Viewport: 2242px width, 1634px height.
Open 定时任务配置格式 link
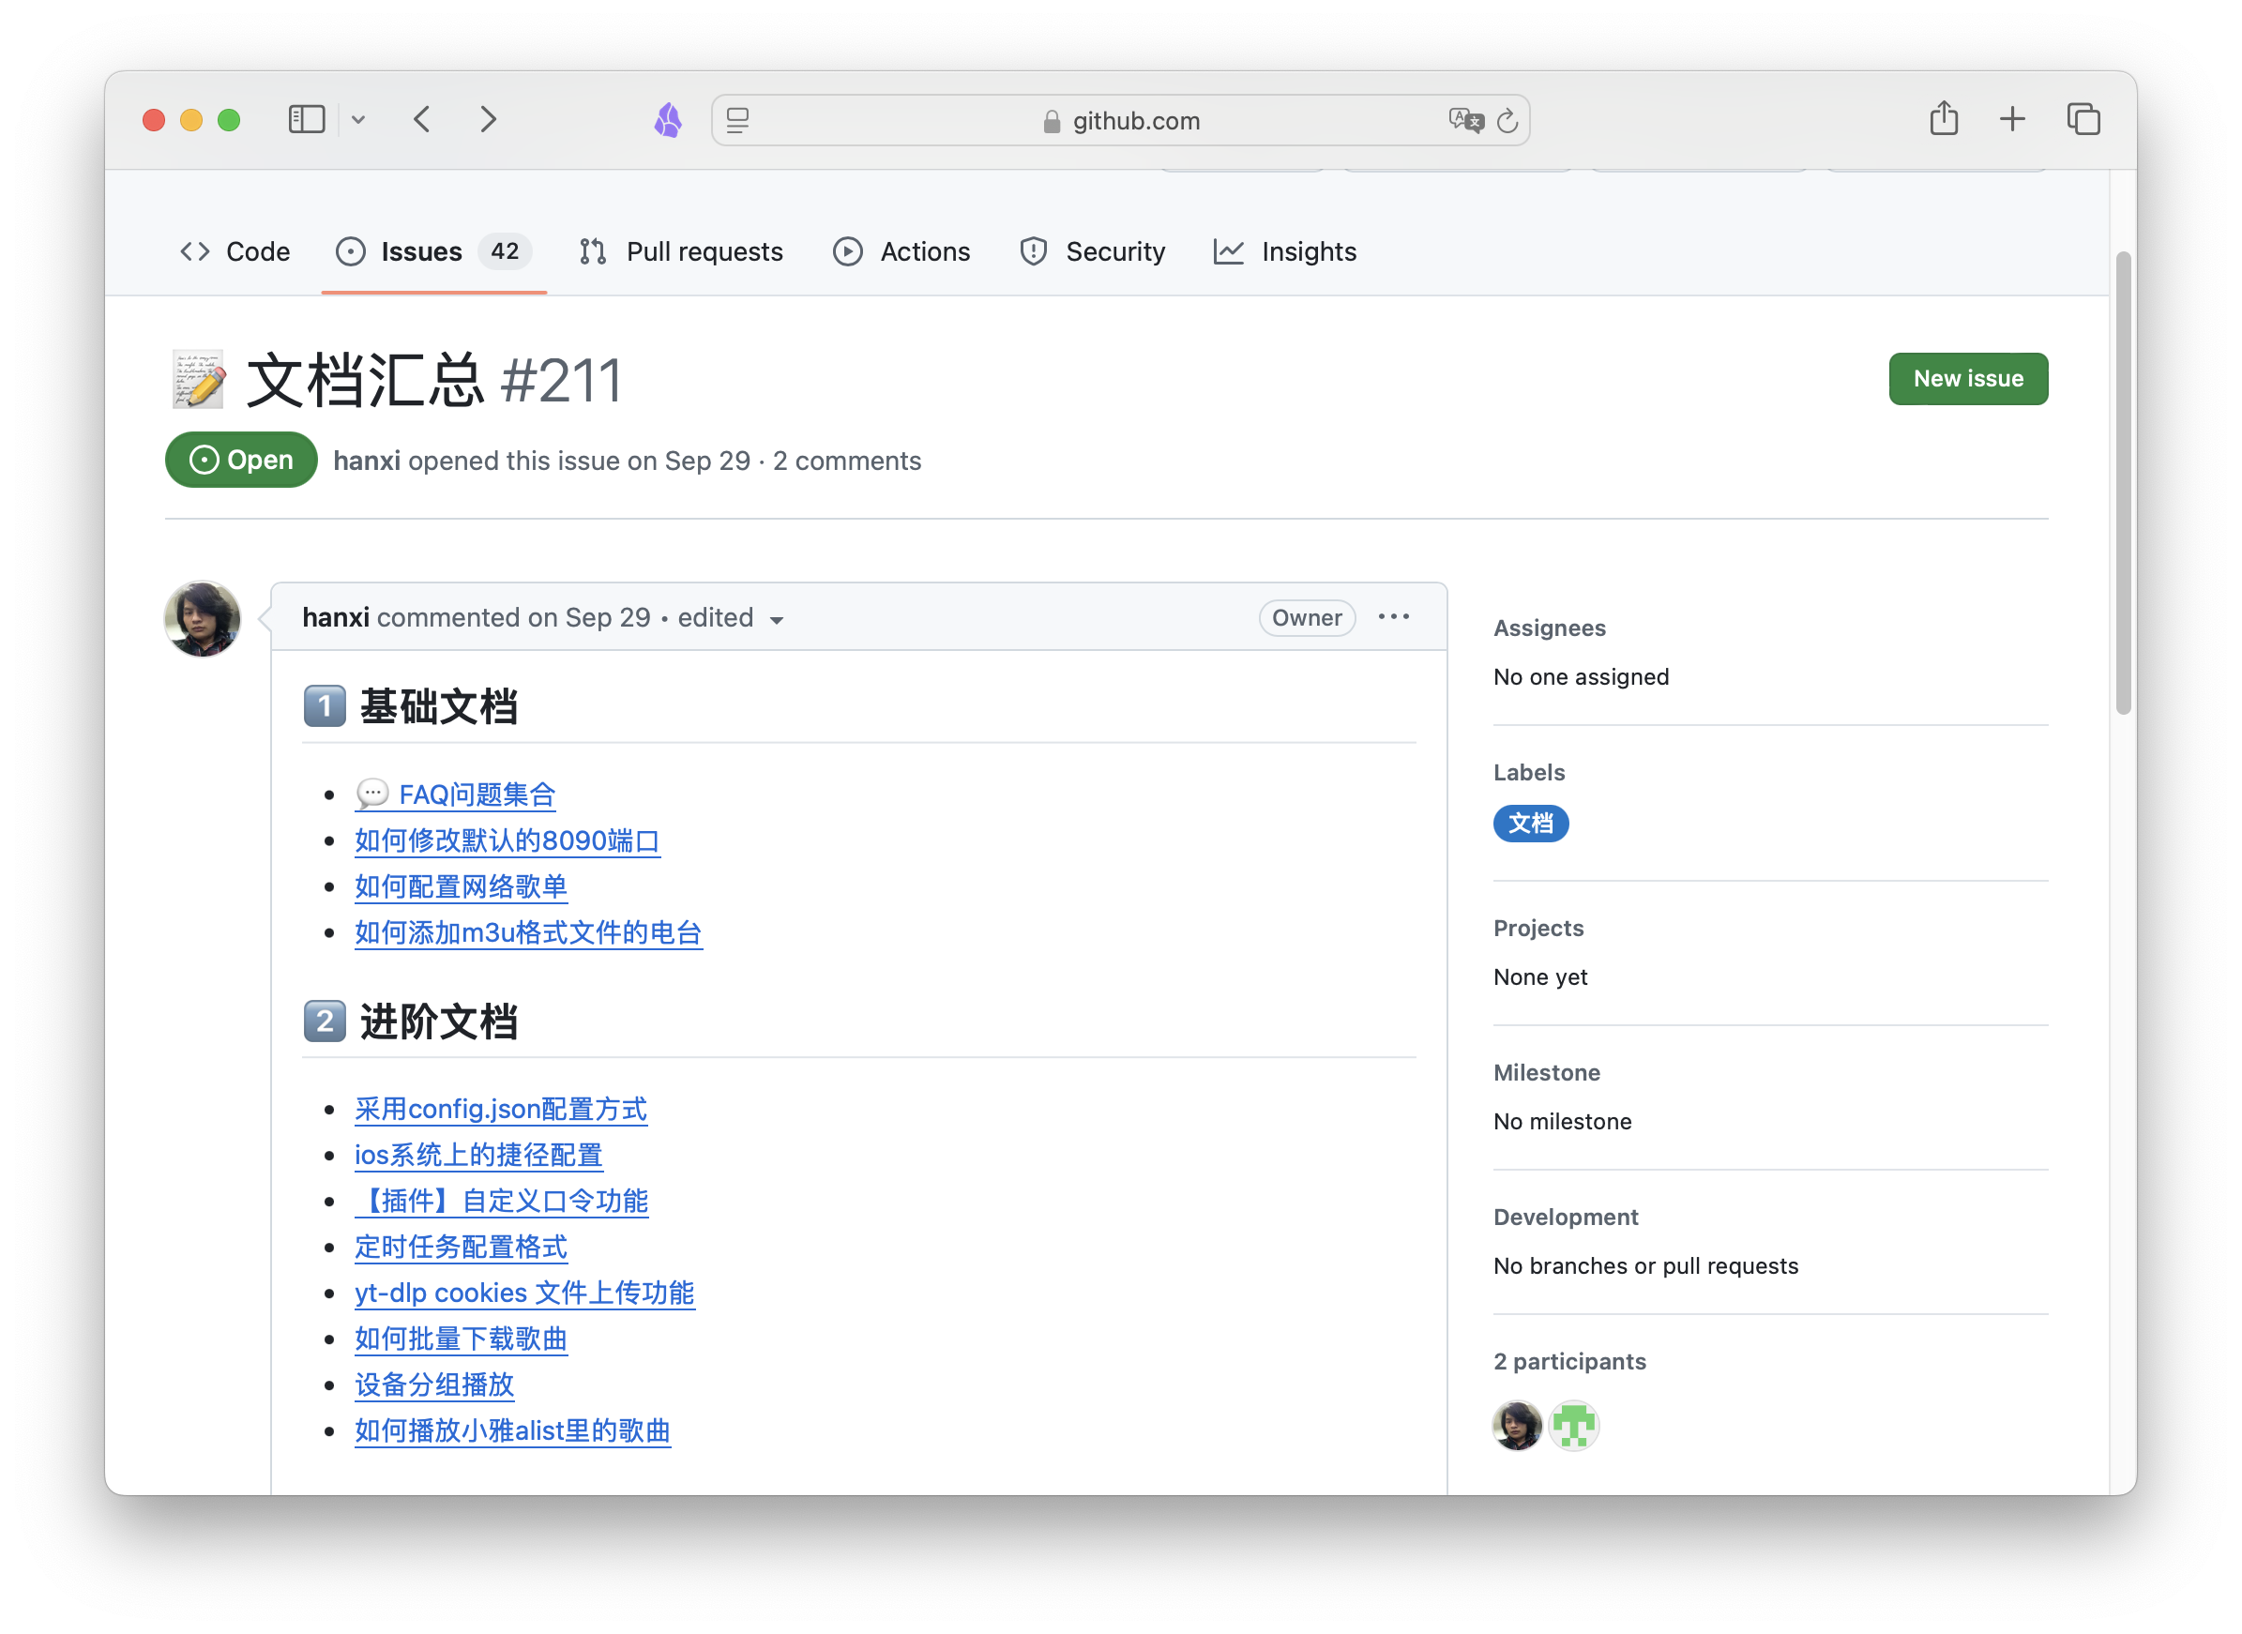461,1247
